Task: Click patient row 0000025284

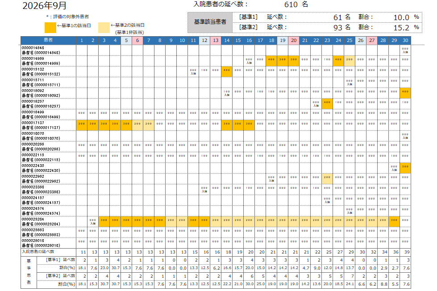Action: [x=216, y=221]
